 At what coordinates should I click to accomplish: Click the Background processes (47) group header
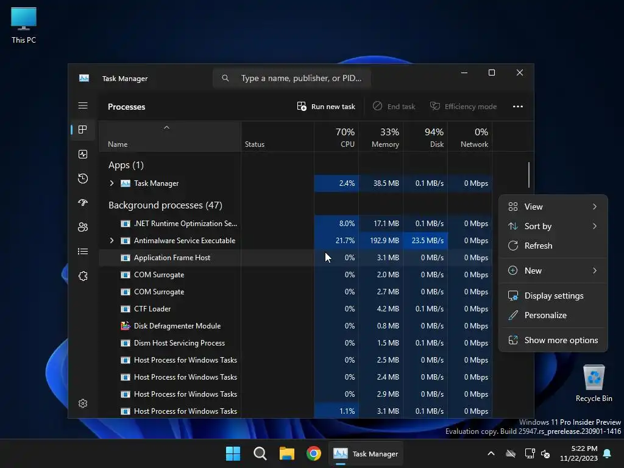166,205
